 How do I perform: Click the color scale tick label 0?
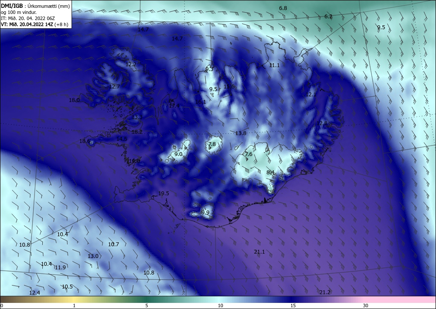tap(2, 306)
